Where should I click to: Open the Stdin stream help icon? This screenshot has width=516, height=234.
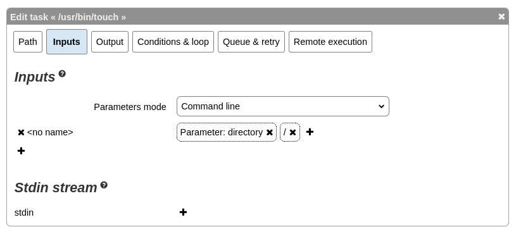(104, 185)
